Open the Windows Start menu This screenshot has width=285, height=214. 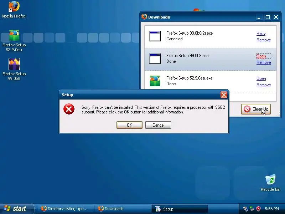[x=17, y=209]
